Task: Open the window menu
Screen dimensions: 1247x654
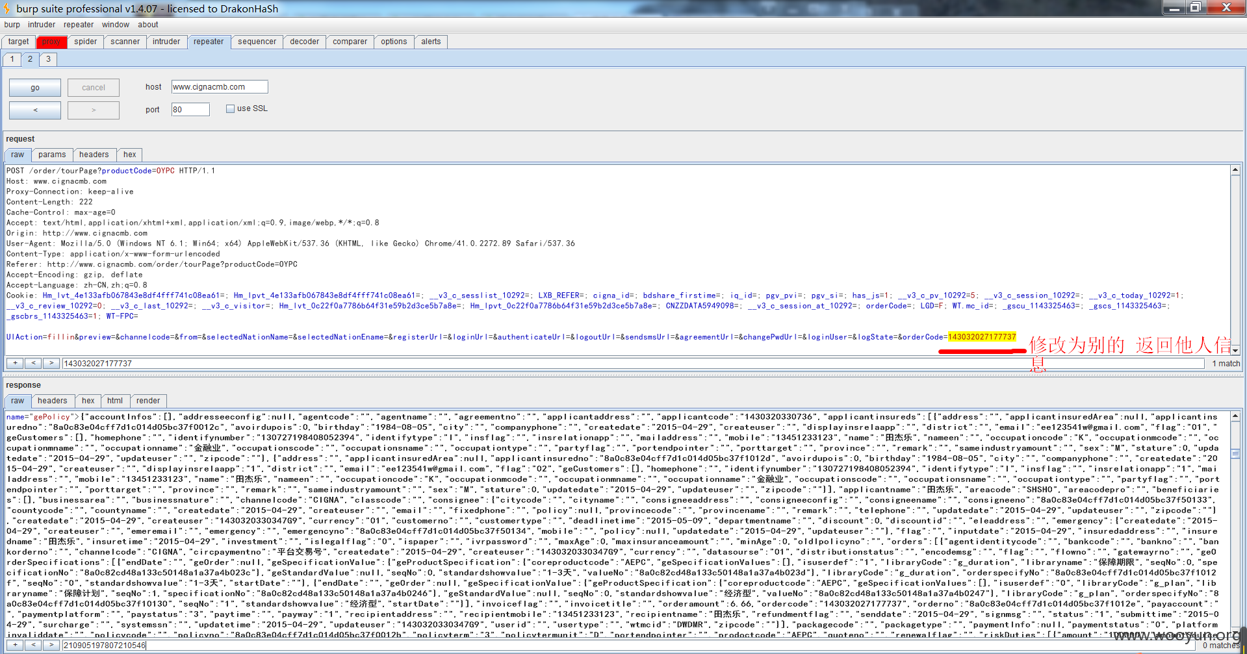Action: point(116,25)
